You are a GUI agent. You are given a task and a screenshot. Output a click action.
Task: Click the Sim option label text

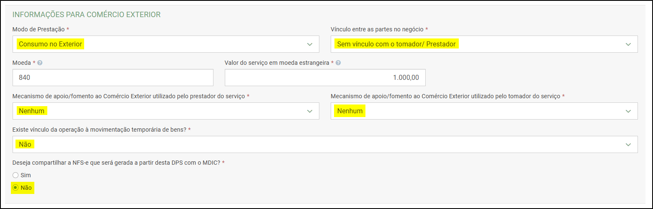pyautogui.click(x=26, y=175)
